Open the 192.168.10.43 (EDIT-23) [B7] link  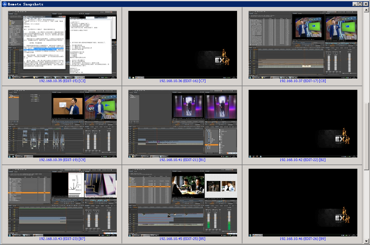(62, 239)
